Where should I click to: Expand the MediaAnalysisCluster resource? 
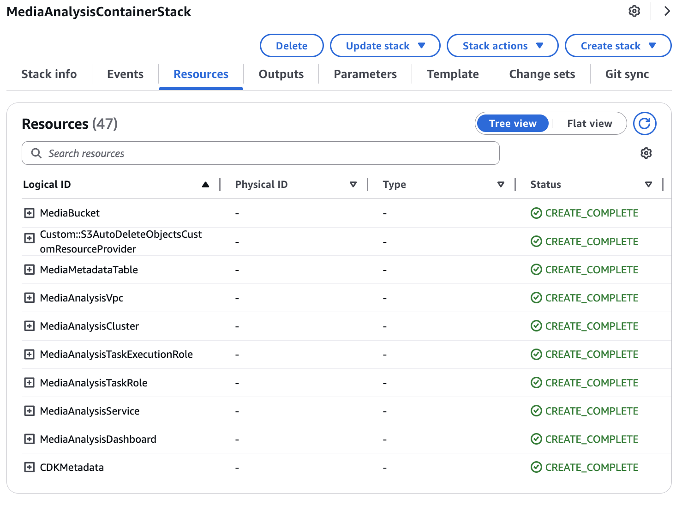pyautogui.click(x=29, y=326)
